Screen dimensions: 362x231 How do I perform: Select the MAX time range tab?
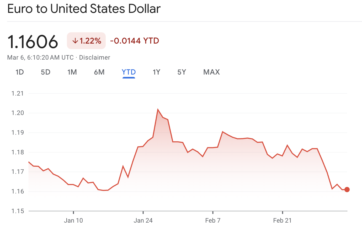point(211,72)
